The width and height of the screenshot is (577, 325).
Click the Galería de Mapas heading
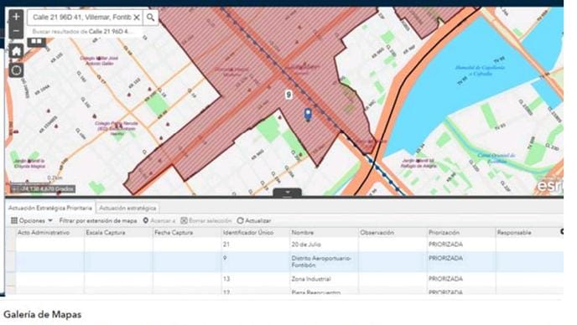point(42,315)
